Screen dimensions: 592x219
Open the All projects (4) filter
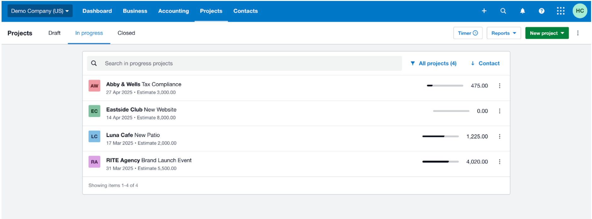[x=434, y=64]
